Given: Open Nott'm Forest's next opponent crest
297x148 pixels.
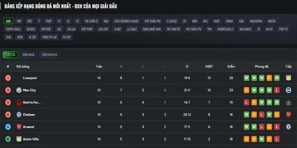Looking at the screenshot, I should (288, 102).
